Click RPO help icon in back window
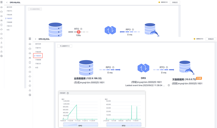Image resolution: width=217 pixels, height=128 pixels. tap(133, 30)
